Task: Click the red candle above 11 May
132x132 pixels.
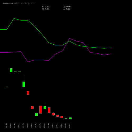Action: 28,93
